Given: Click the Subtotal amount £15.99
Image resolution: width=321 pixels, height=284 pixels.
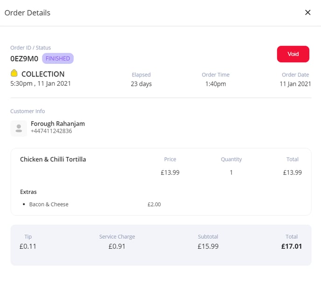Looking at the screenshot, I should tap(208, 246).
